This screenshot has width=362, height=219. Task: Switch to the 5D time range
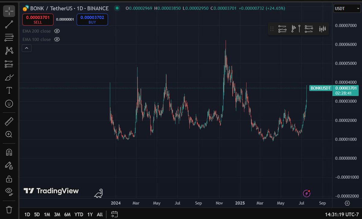[37, 214]
